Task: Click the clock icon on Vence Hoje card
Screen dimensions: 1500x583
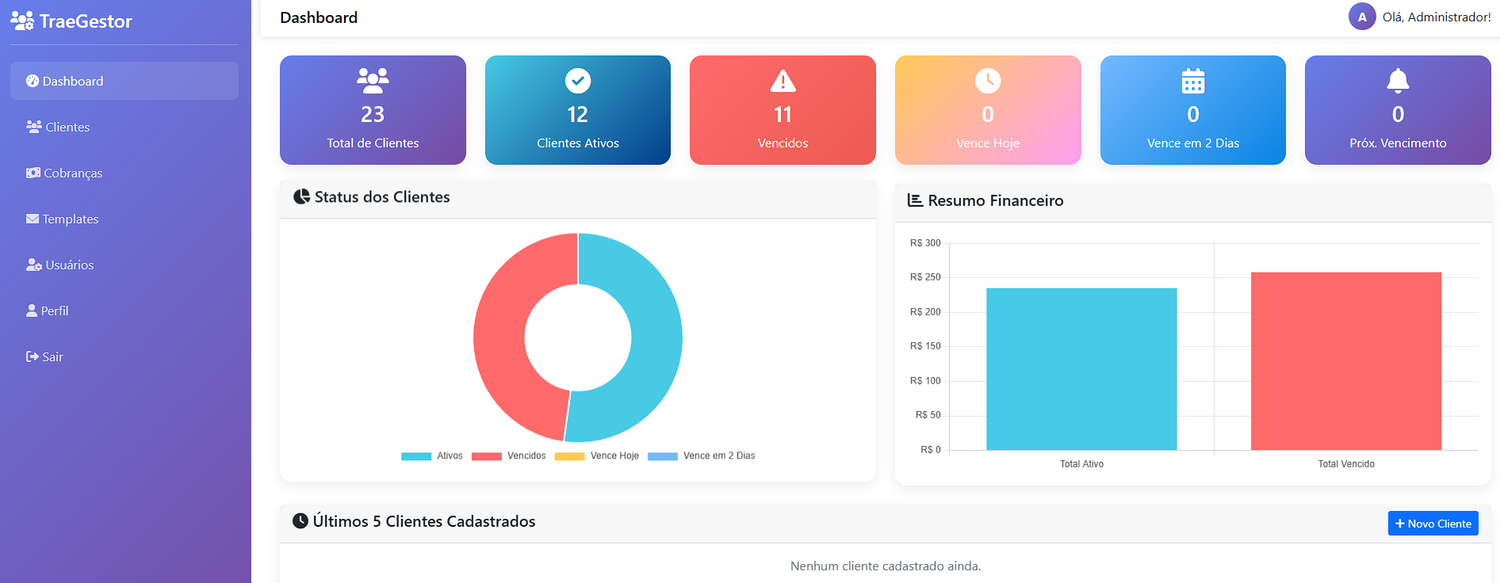Action: point(988,81)
